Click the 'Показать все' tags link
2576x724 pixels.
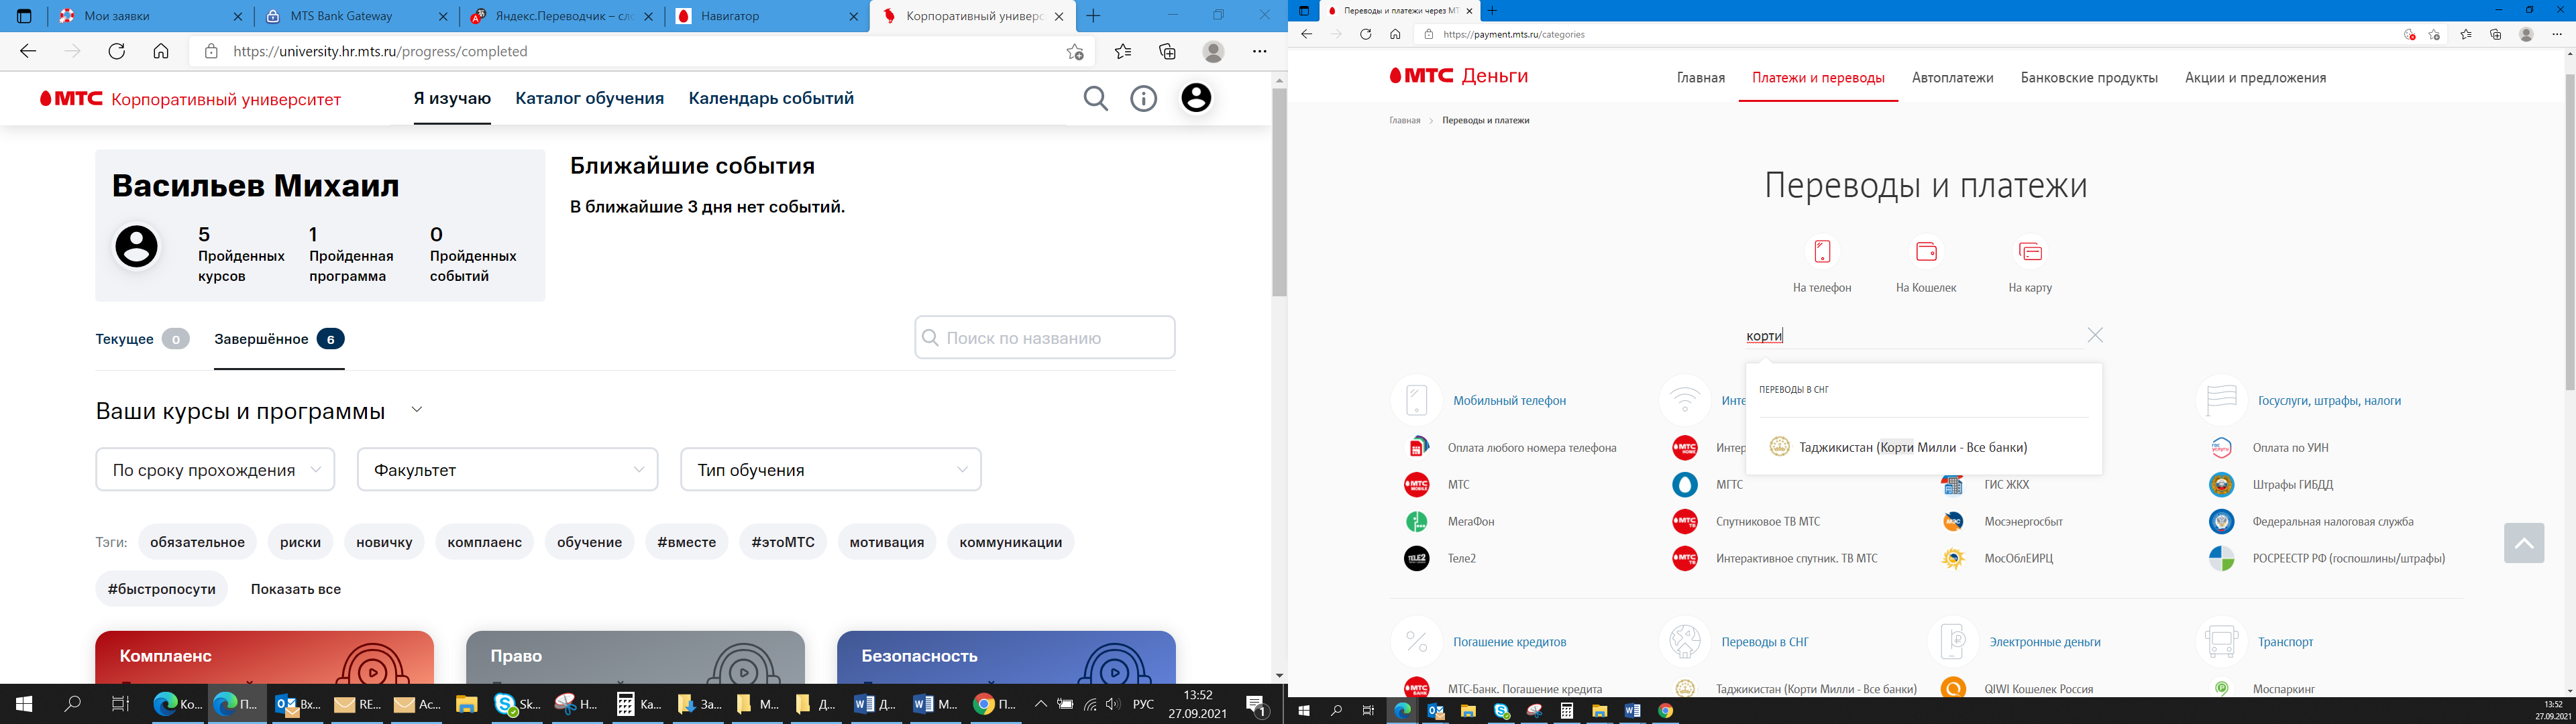(296, 589)
